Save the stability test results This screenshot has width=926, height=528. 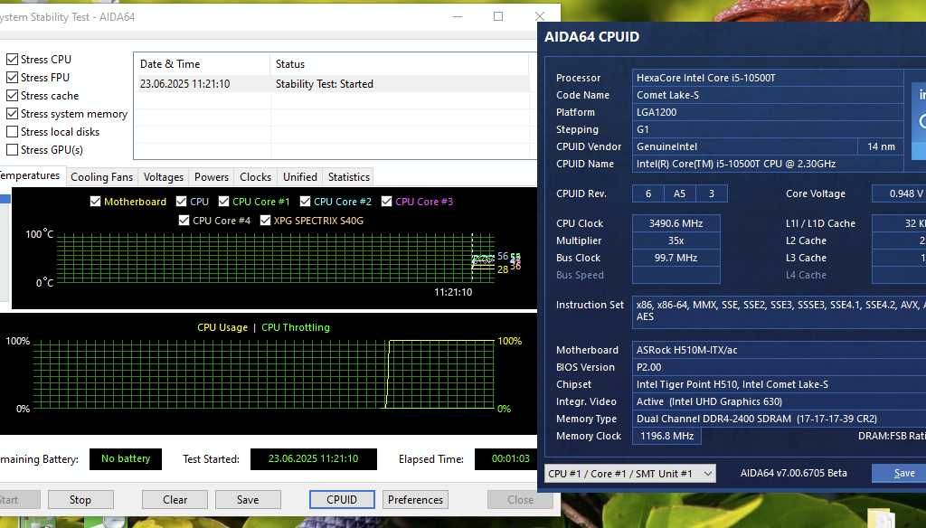pyautogui.click(x=248, y=500)
